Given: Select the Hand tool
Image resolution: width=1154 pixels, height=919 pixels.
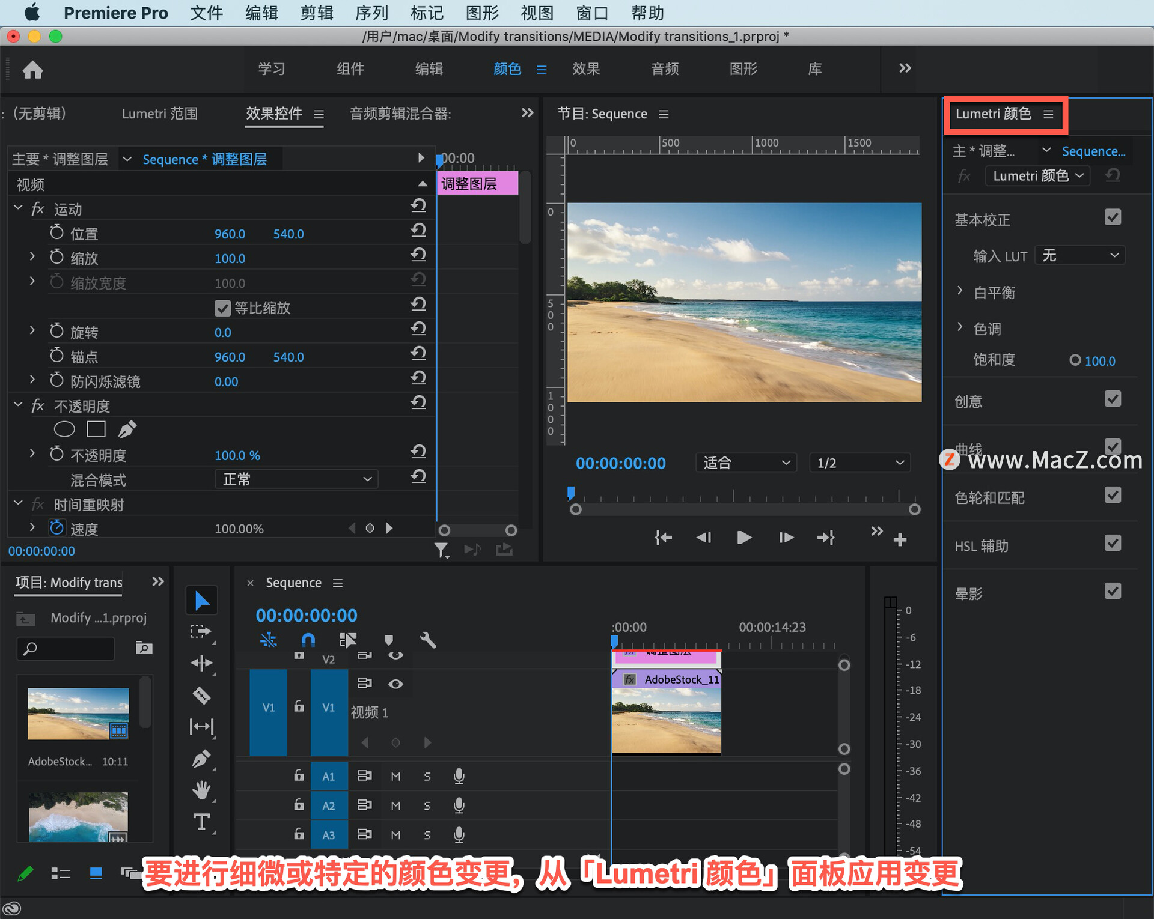Looking at the screenshot, I should (x=201, y=790).
